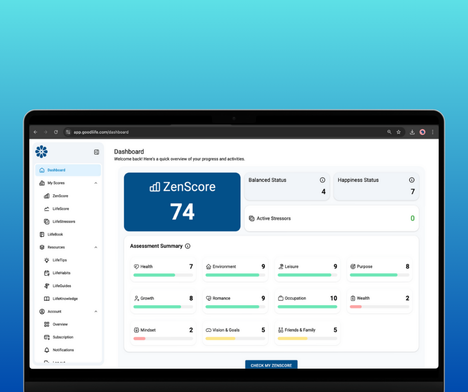Toggle the sidebar collapse control
Screen dimensions: 468x392
pos(96,152)
